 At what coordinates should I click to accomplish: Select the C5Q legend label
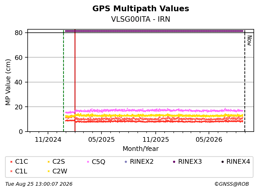coord(98,162)
